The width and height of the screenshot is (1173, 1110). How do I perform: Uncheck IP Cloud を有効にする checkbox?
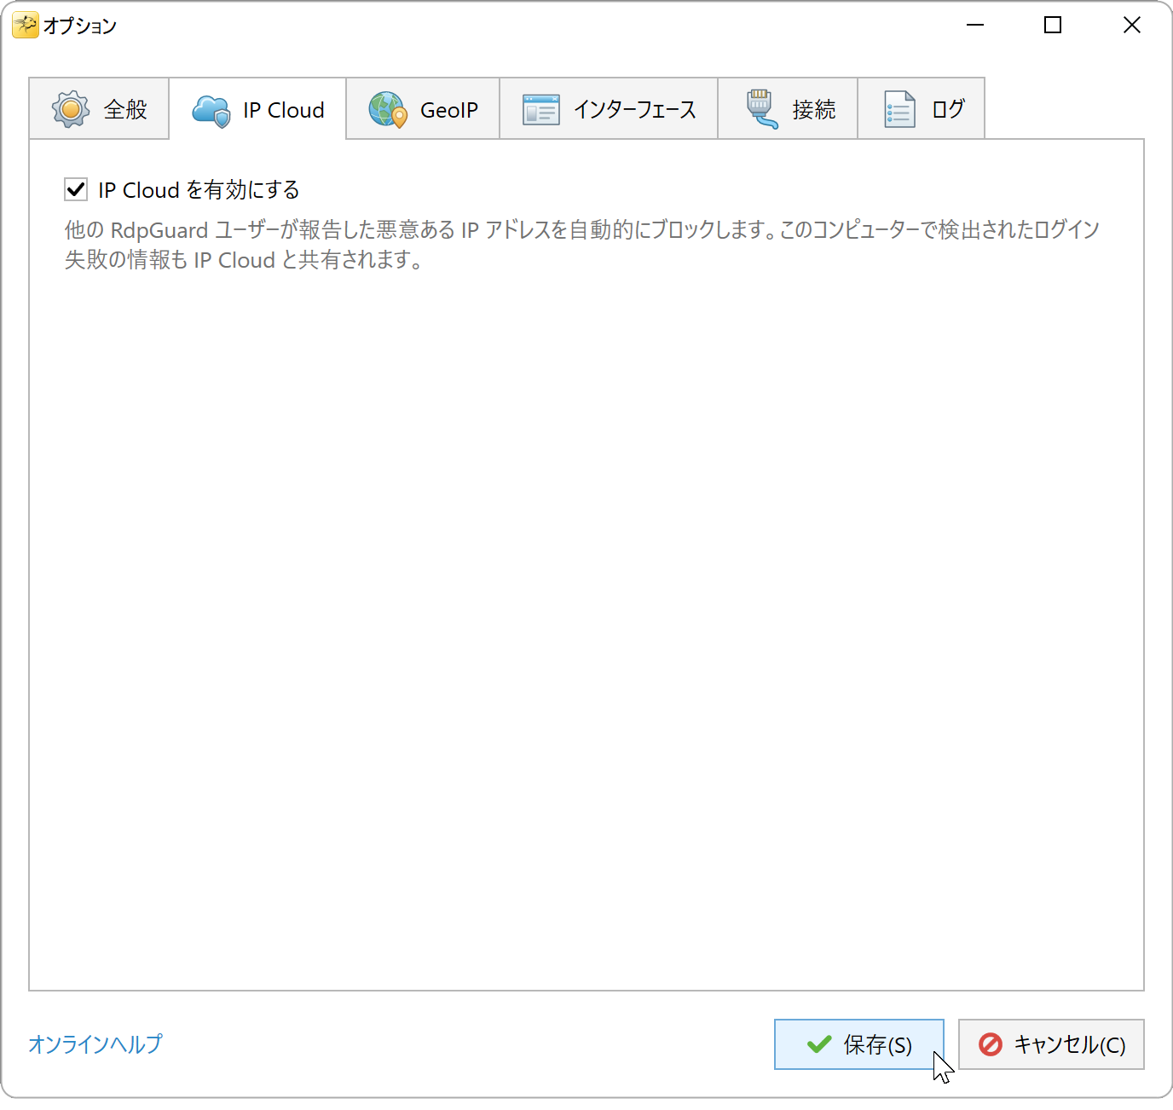click(x=76, y=189)
